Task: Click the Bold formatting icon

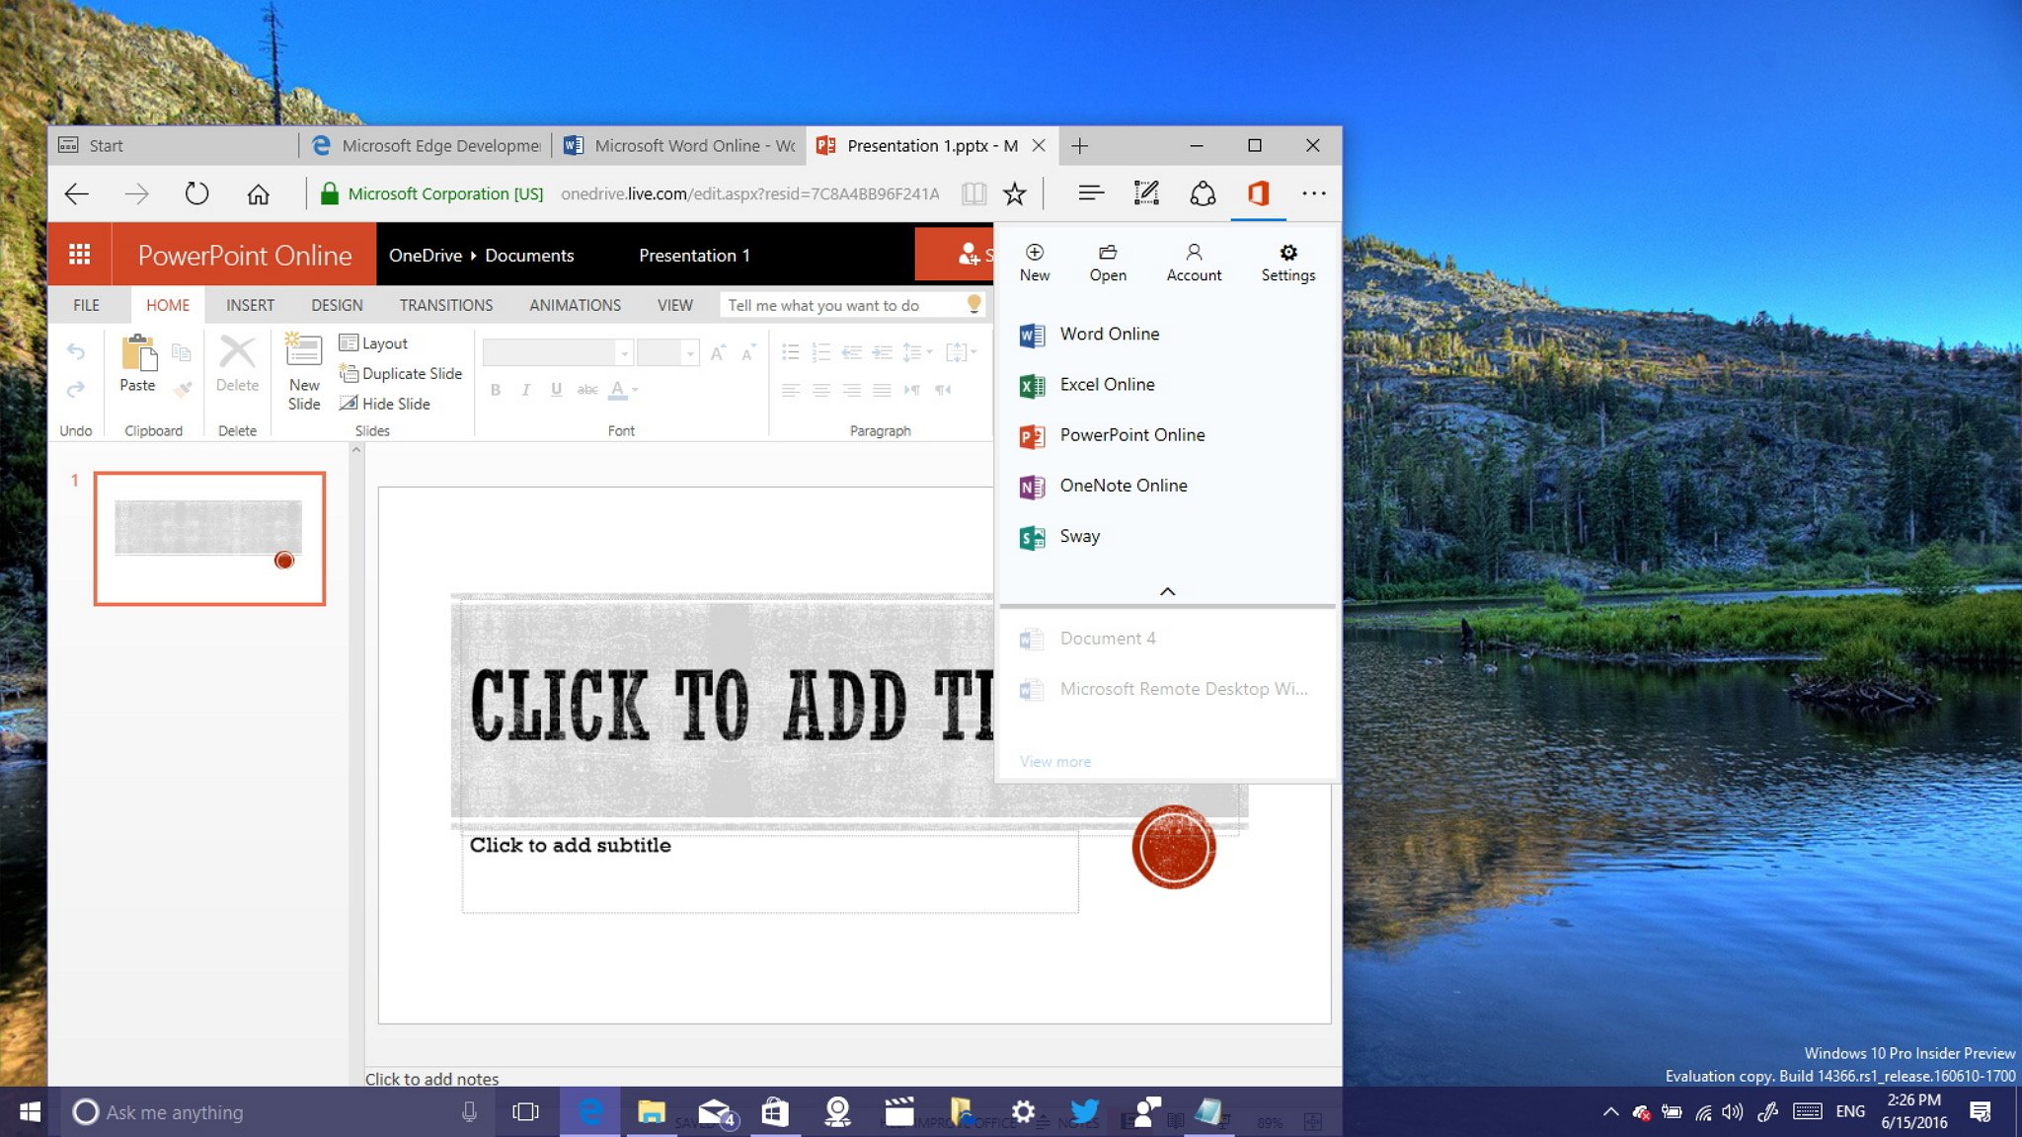Action: [x=496, y=390]
